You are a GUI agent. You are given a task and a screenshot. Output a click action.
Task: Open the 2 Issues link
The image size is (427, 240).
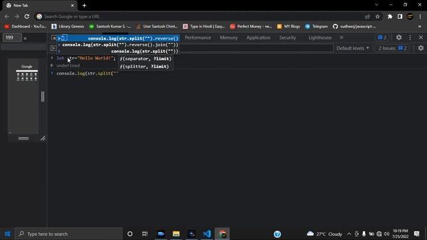click(x=392, y=48)
